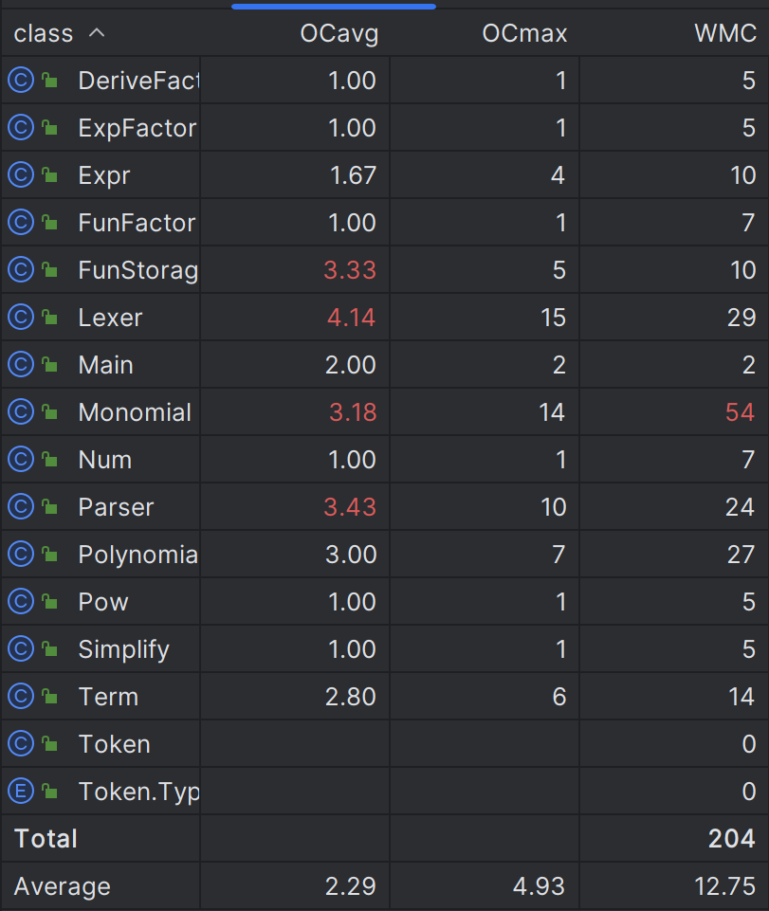Click the class icon beside Simplify
The image size is (769, 911).
pos(21,649)
